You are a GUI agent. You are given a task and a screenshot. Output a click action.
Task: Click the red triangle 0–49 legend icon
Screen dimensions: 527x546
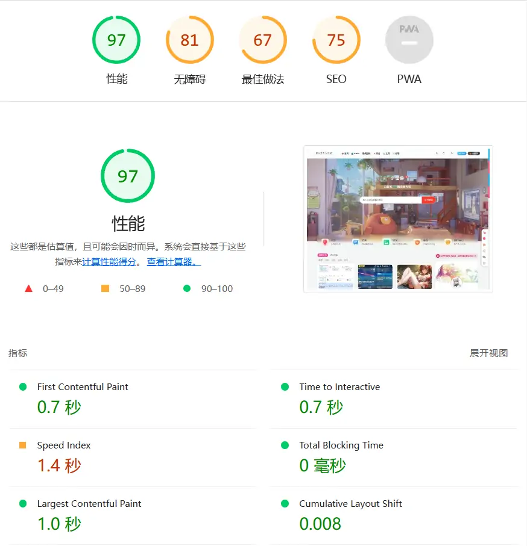coord(28,289)
